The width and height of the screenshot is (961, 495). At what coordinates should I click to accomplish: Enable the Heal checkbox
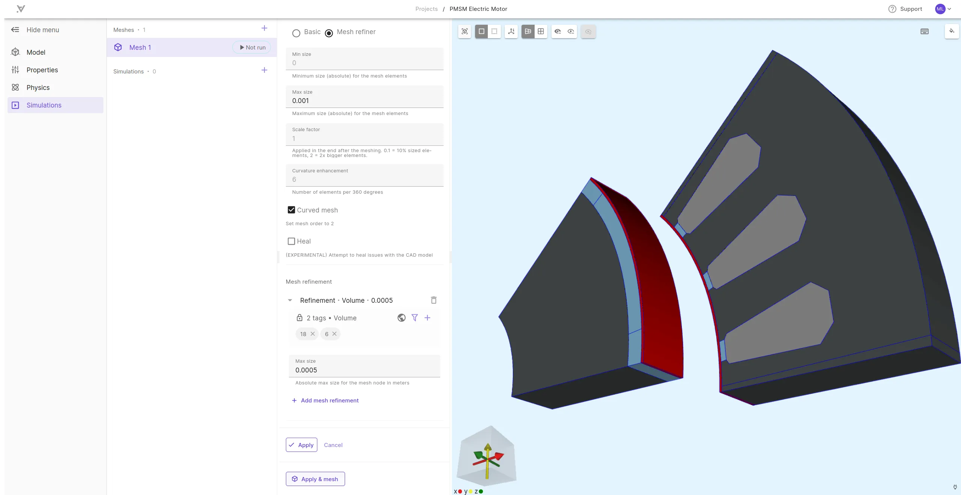pyautogui.click(x=291, y=241)
